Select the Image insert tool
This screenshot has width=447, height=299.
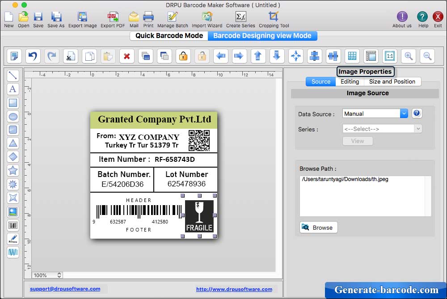13,212
